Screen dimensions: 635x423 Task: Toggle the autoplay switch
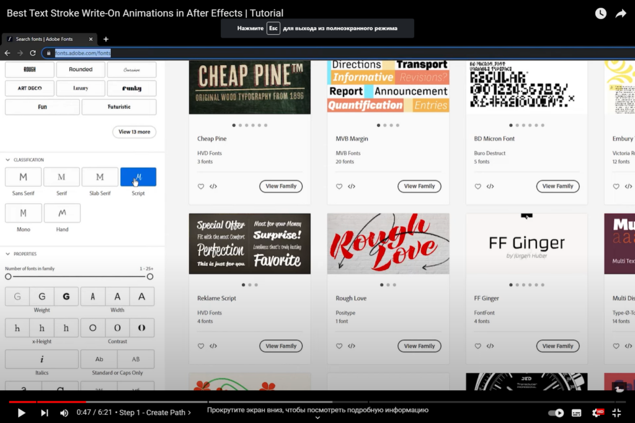556,413
